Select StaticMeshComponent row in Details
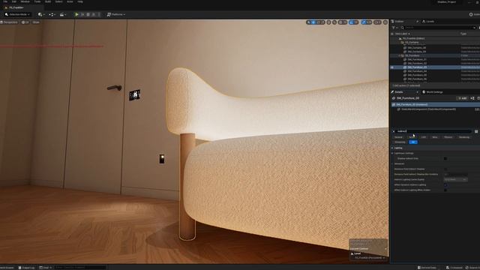Image resolution: width=480 pixels, height=270 pixels. 428,109
